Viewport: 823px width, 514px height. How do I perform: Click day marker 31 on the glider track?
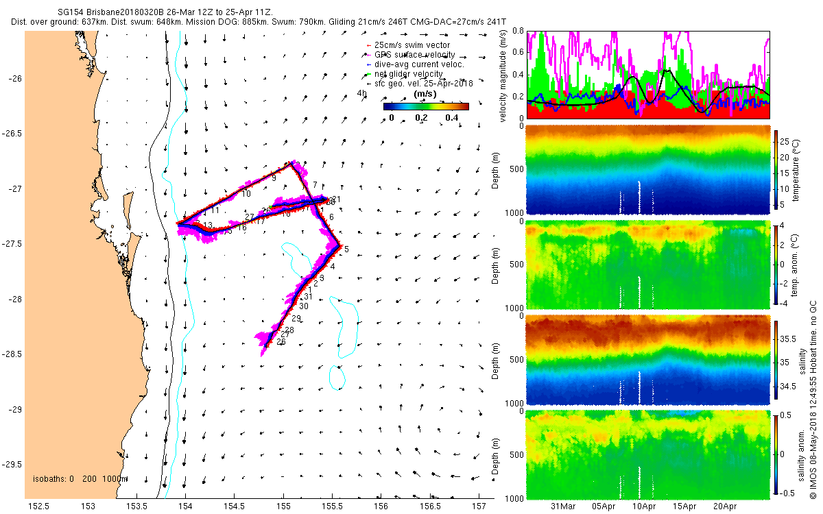(308, 297)
